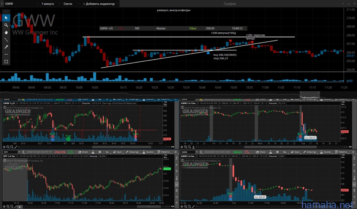Viewport: 357px width, 209px height.
Task: Choose the trend line drawing tool
Action: pyautogui.click(x=6, y=40)
